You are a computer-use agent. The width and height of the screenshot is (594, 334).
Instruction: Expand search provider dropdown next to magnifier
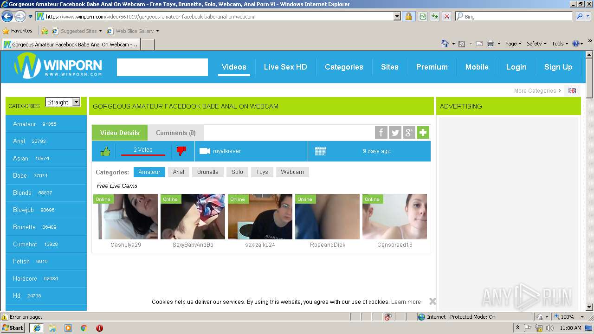click(588, 16)
